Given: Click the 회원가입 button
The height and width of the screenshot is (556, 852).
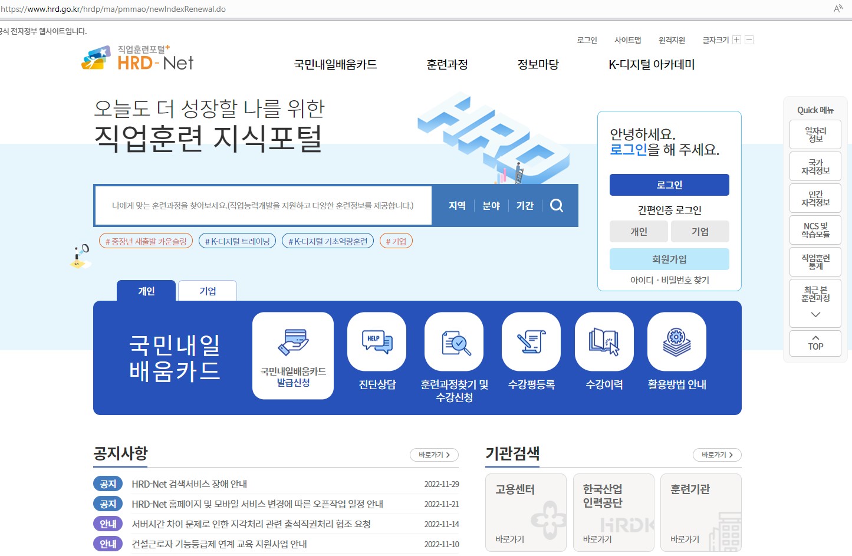Looking at the screenshot, I should pos(669,259).
